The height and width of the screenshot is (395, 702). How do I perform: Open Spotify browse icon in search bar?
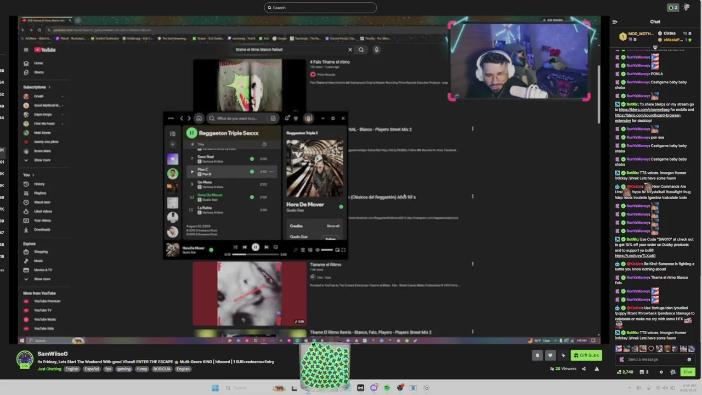pos(273,118)
